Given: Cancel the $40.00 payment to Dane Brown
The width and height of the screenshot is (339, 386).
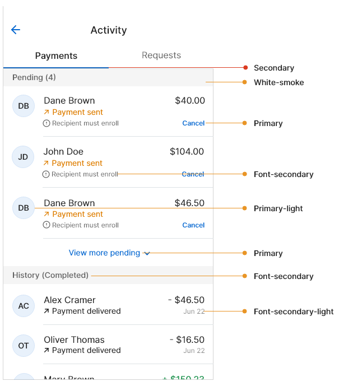Looking at the screenshot, I should (193, 123).
